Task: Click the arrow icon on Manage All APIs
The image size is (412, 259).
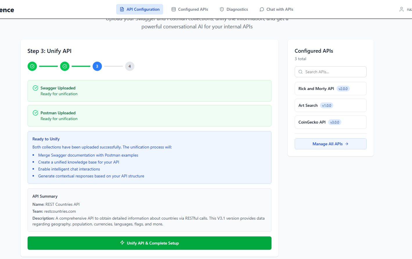Action: (x=347, y=144)
